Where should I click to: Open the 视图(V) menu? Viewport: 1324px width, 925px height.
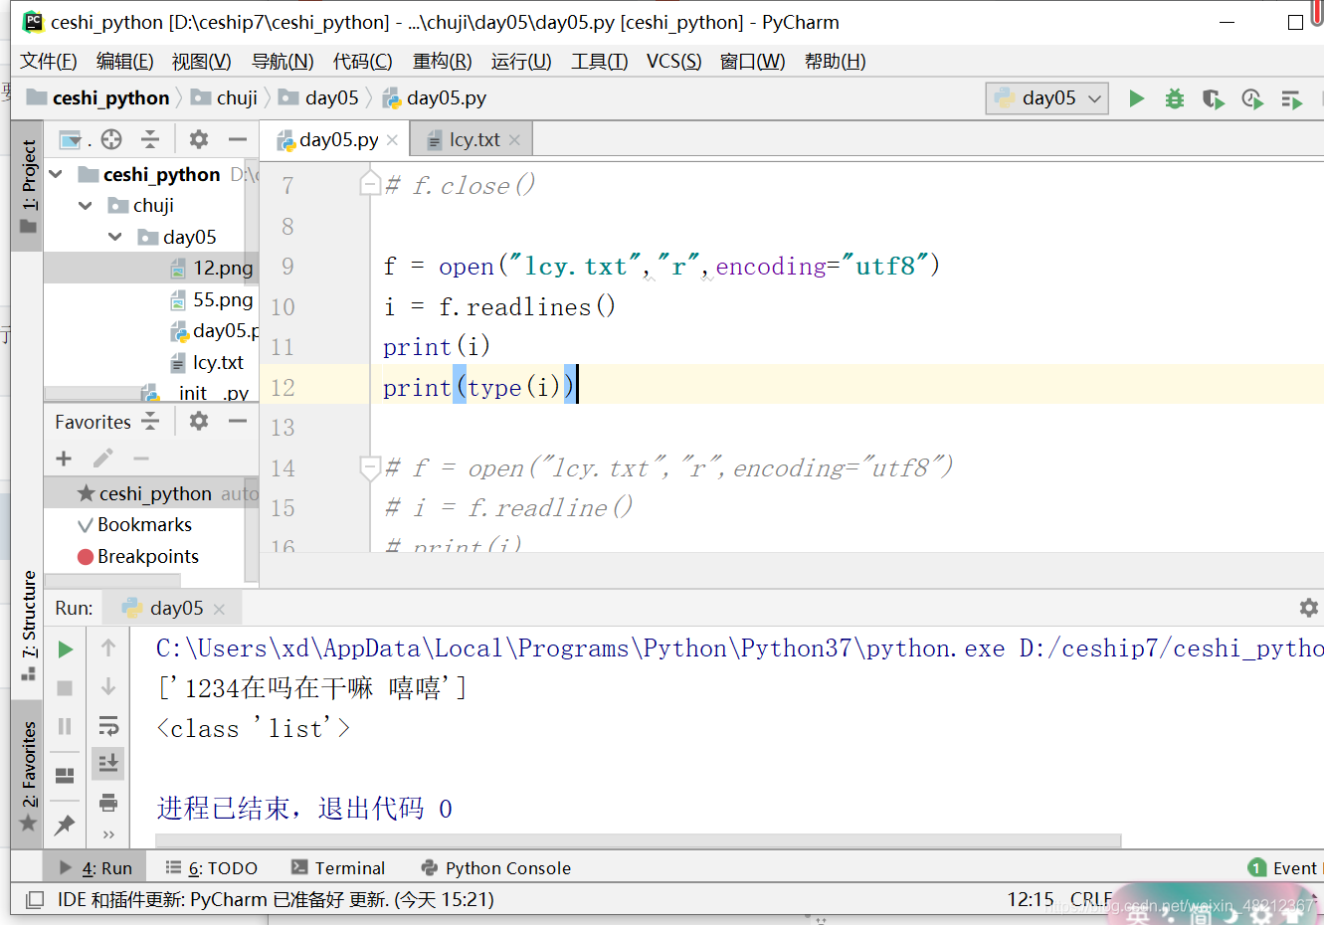[202, 62]
